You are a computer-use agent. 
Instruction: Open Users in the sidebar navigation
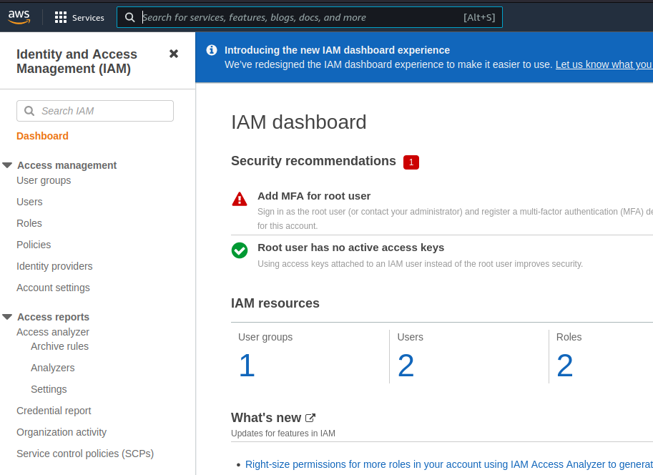(x=29, y=202)
